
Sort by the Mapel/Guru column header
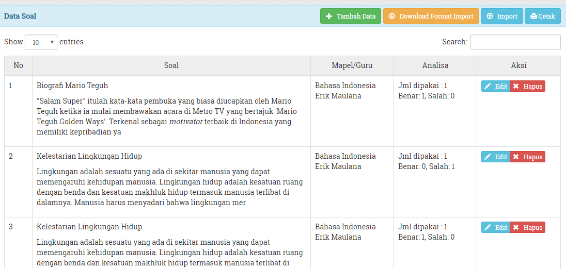pyautogui.click(x=352, y=65)
